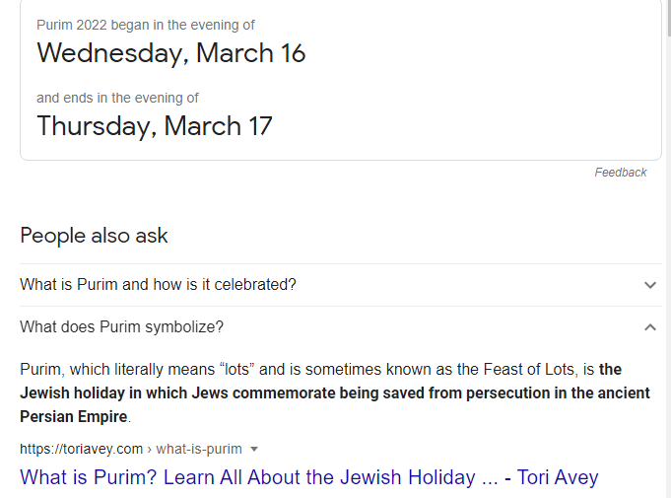The image size is (671, 498).
Task: Click the quoted word "lots" in the answer
Action: click(235, 370)
